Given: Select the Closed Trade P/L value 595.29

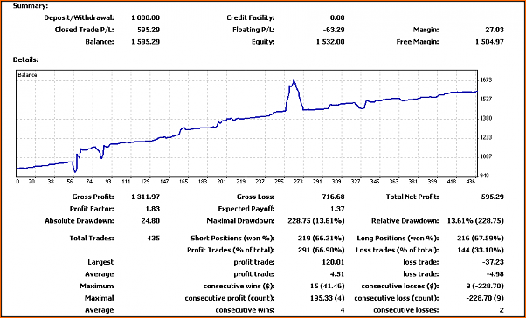Looking at the screenshot, I should [149, 30].
